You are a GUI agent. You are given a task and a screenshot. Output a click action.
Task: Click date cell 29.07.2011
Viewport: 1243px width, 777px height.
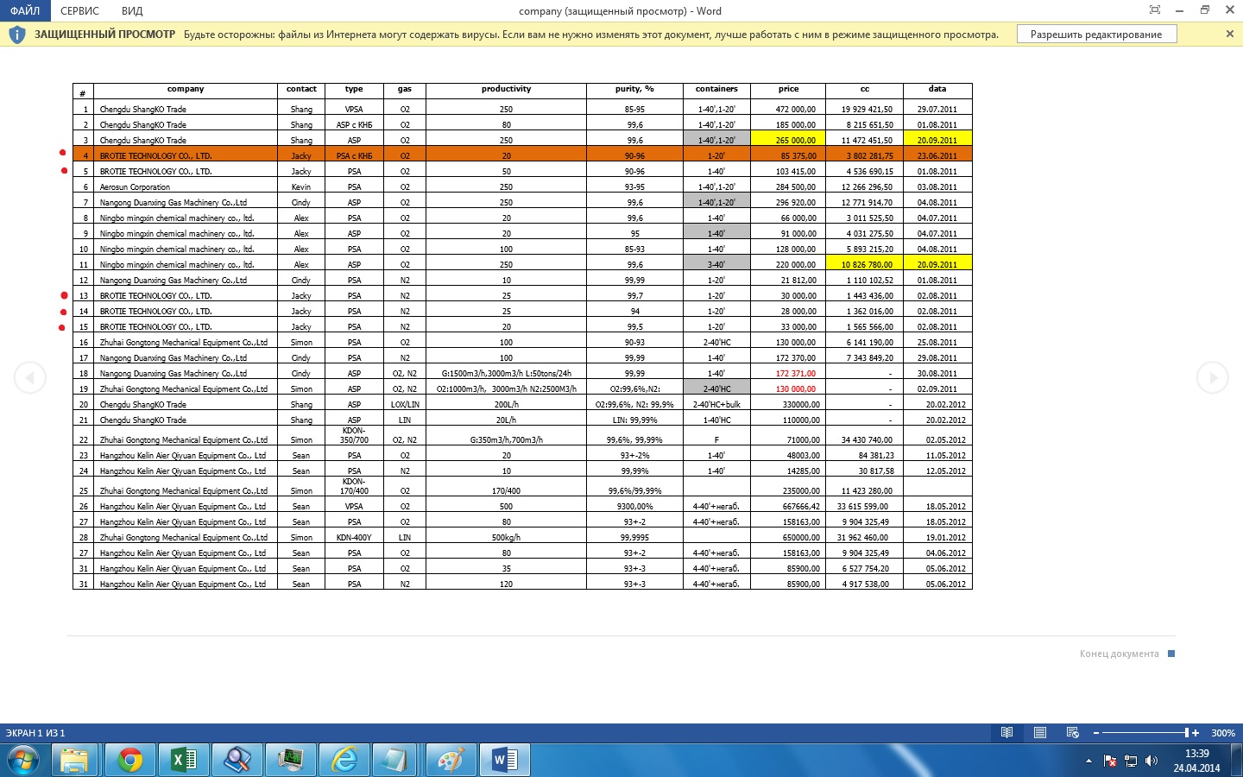937,109
